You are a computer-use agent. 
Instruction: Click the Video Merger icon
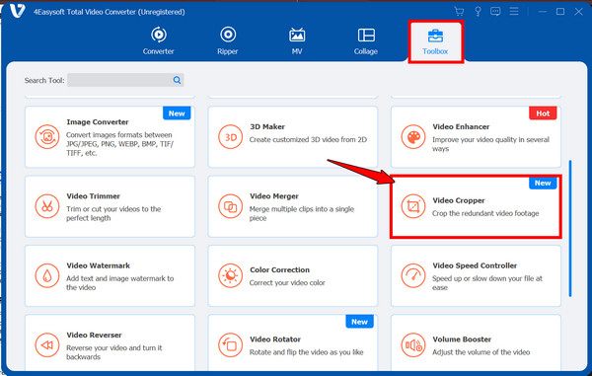[x=230, y=206]
